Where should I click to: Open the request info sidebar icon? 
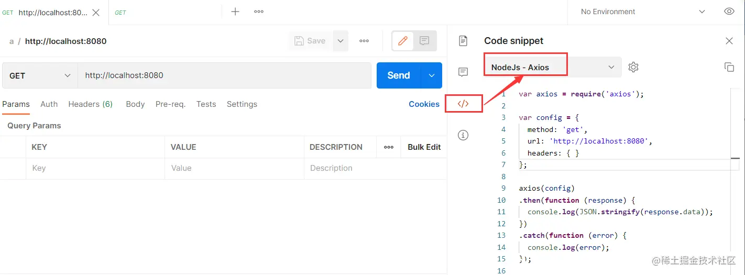(x=463, y=135)
